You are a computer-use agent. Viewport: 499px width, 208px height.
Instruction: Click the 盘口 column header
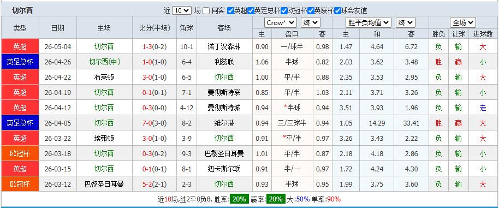pos(292,34)
